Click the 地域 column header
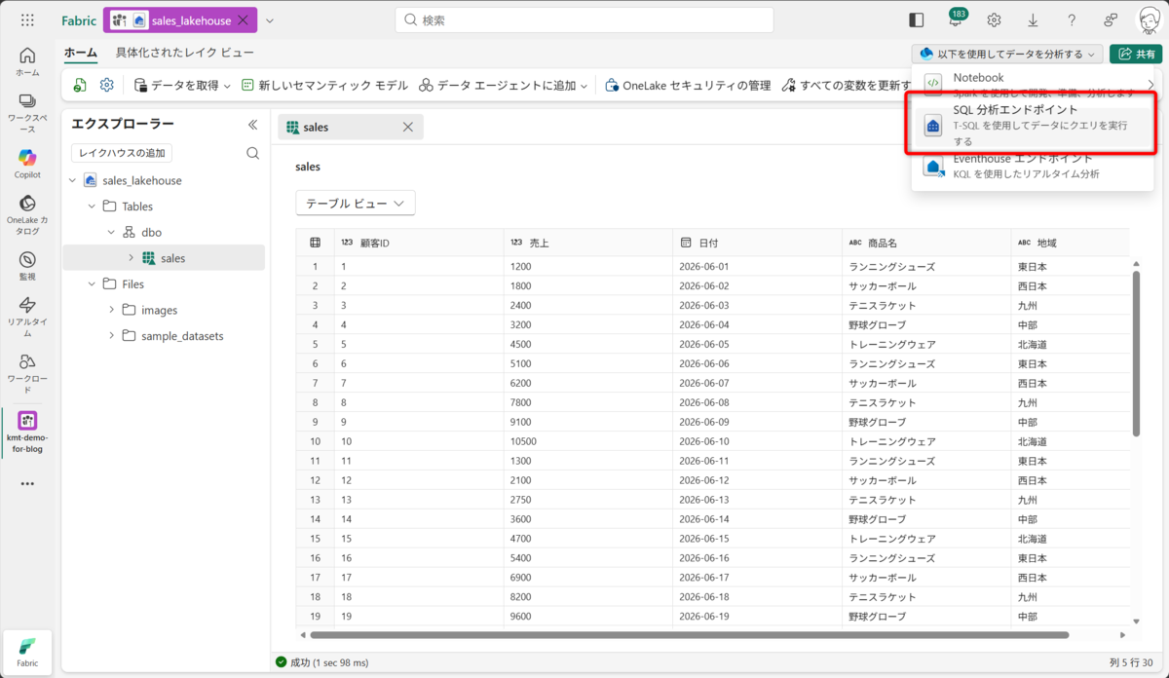Image resolution: width=1169 pixels, height=678 pixels. pos(1070,243)
